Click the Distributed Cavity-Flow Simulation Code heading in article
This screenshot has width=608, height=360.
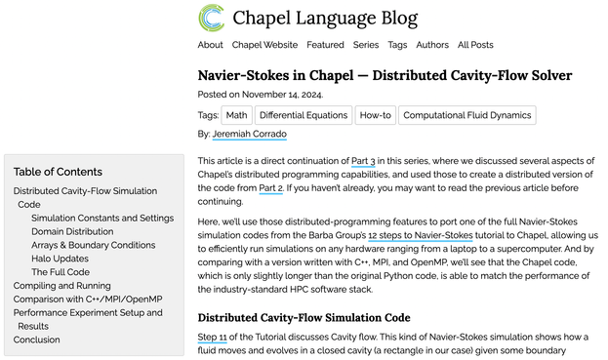(304, 318)
